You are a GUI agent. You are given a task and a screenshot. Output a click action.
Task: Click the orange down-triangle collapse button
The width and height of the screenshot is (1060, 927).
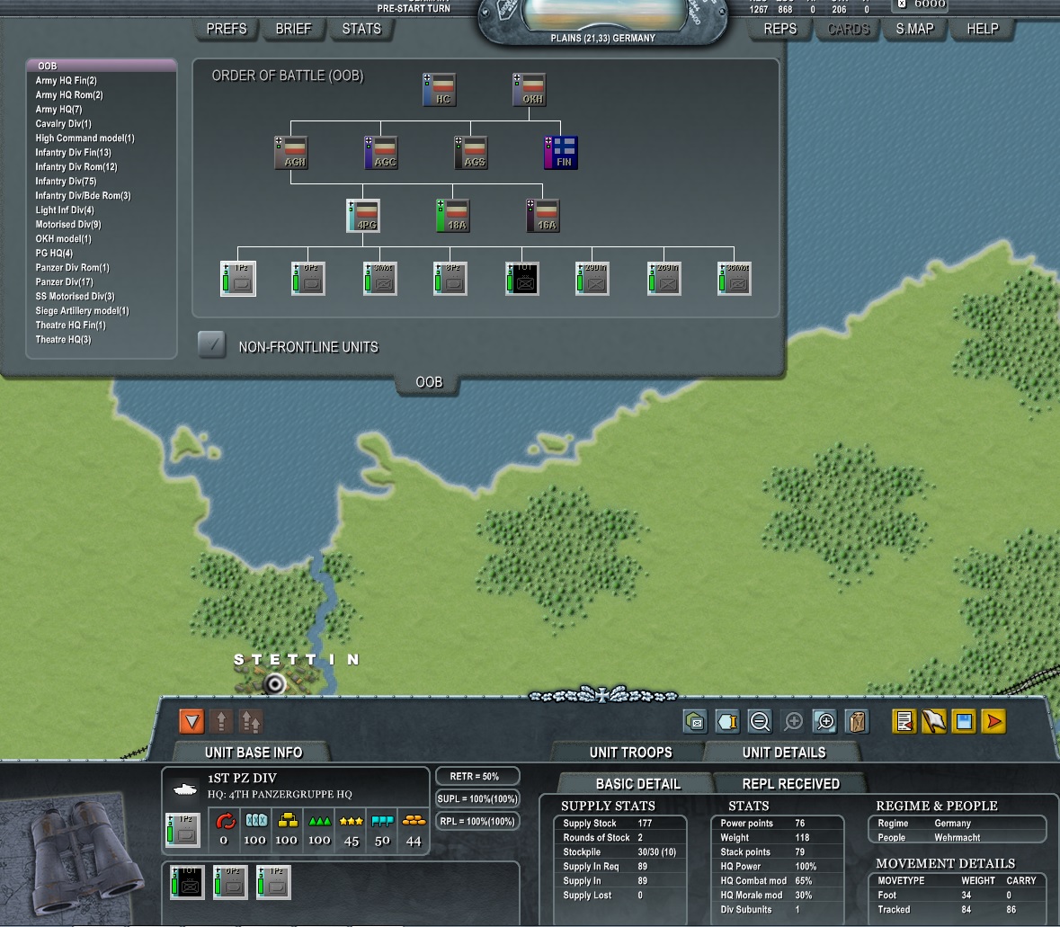click(192, 721)
